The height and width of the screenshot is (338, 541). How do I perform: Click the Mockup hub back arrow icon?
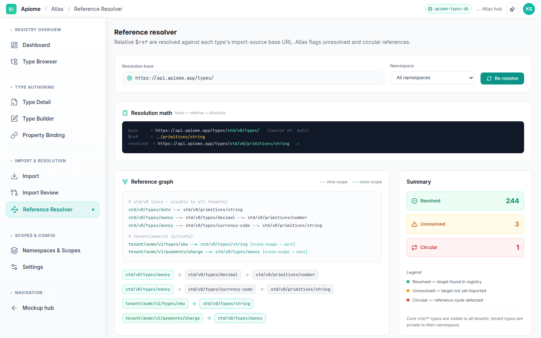[14, 308]
